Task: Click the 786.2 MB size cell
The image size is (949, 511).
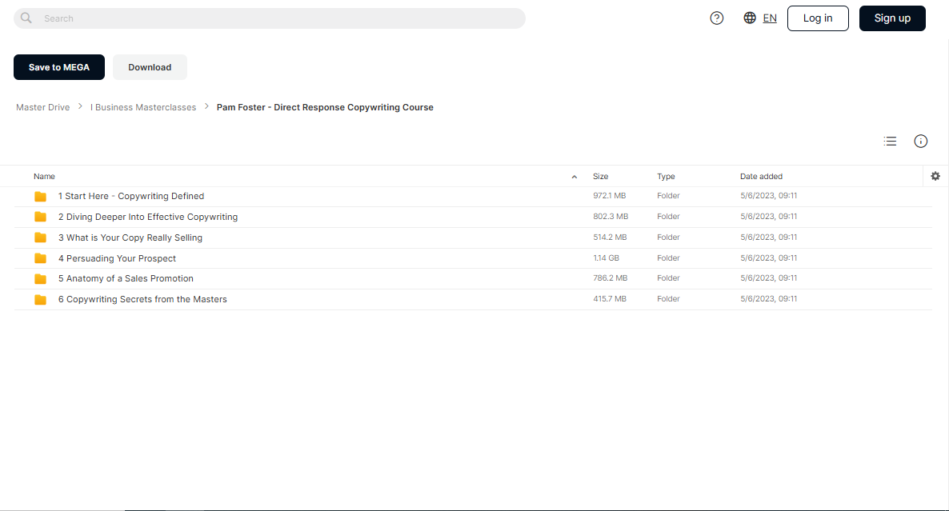Action: pos(610,278)
